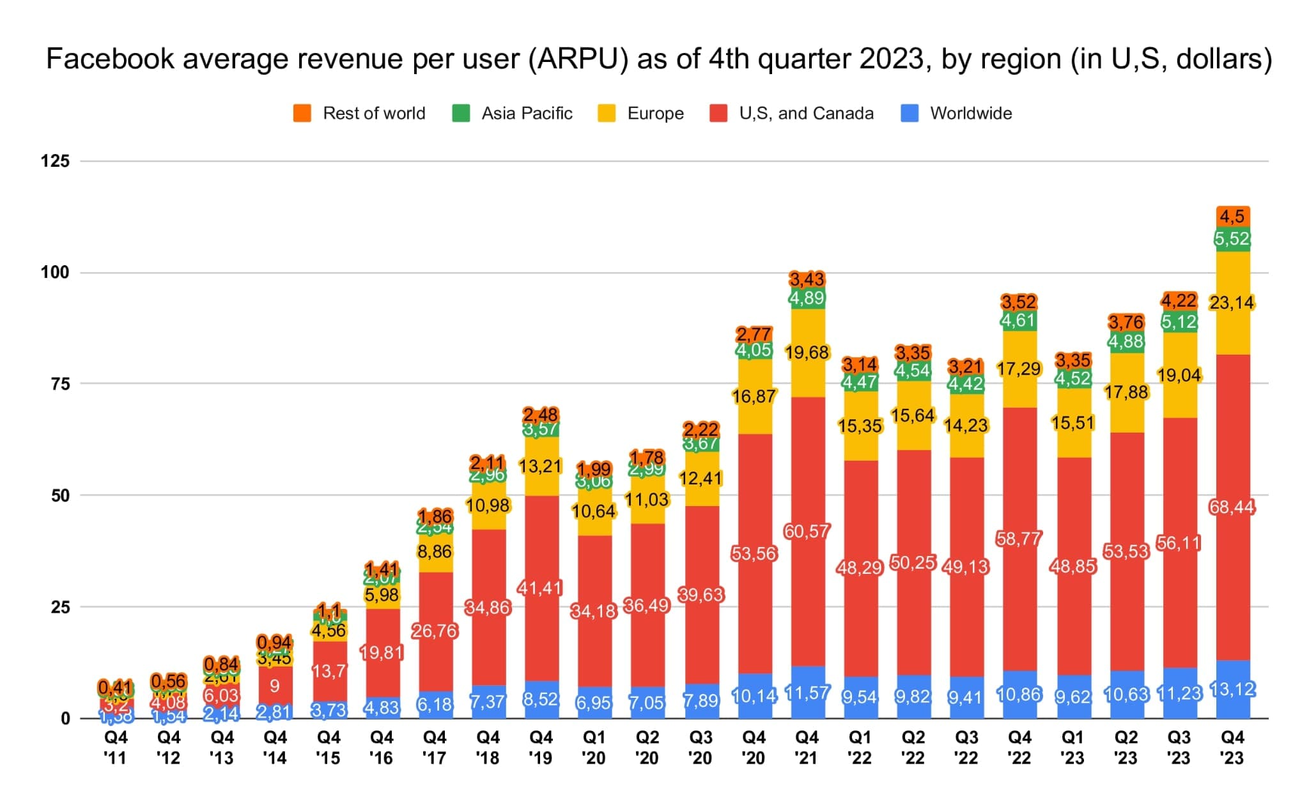Viewport: 1309px width, 809px height.
Task: Click the 68,44 data label in Q4 '23
Action: click(1232, 507)
